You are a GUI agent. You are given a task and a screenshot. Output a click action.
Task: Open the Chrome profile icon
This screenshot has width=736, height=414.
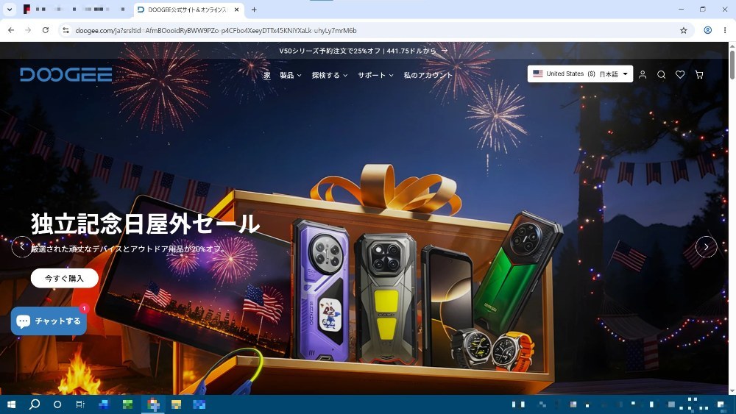pos(708,30)
